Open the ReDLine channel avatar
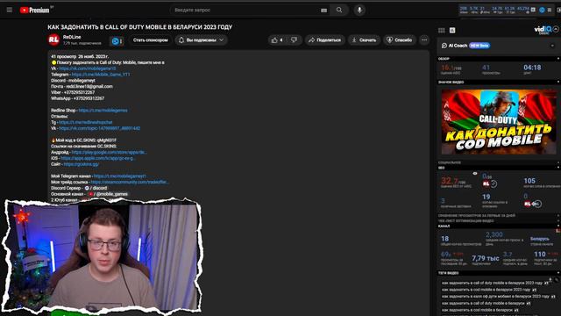 [53, 39]
